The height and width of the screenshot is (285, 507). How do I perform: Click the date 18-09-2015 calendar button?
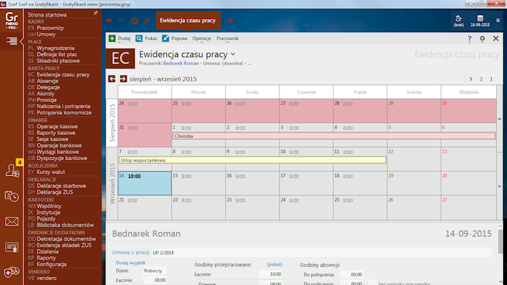(x=480, y=21)
